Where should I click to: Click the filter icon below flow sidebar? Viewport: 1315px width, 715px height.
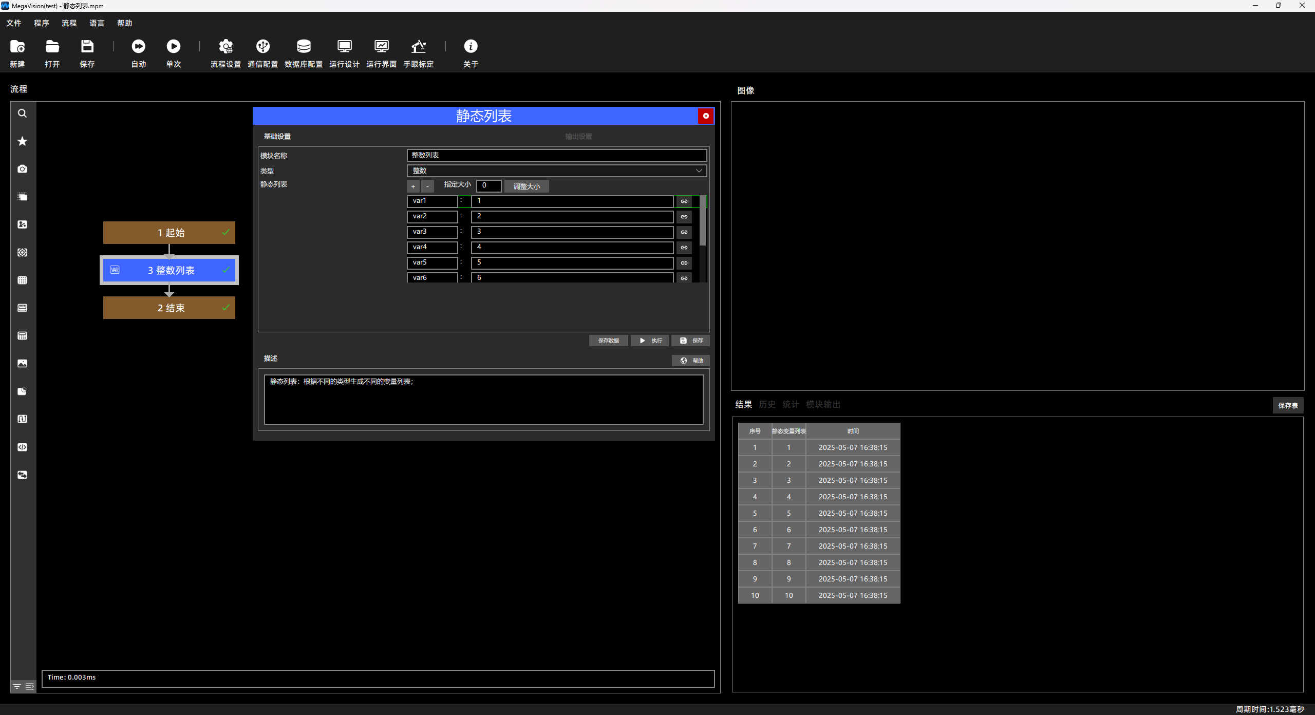pos(17,686)
